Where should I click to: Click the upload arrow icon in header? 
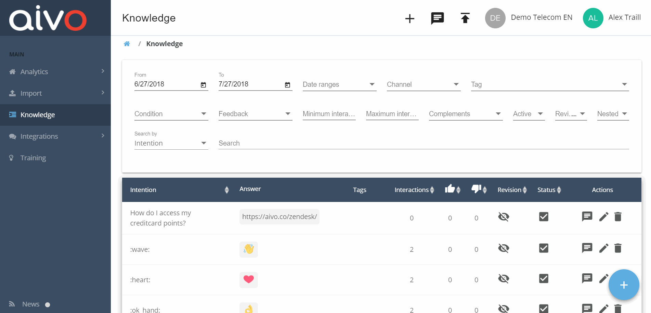pyautogui.click(x=465, y=18)
